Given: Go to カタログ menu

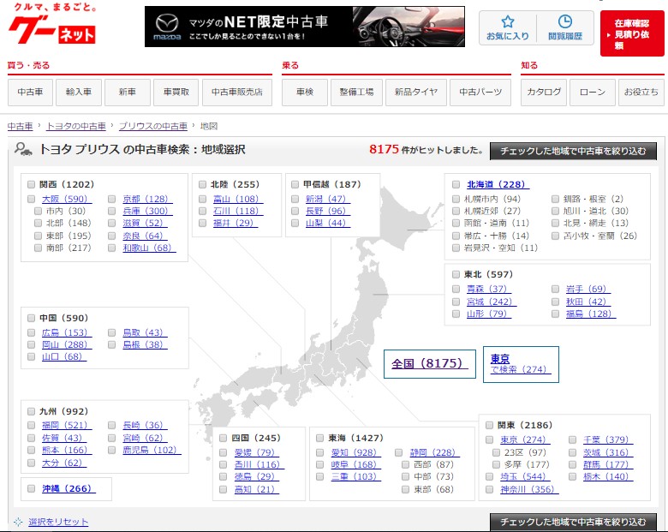Looking at the screenshot, I should pyautogui.click(x=544, y=92).
